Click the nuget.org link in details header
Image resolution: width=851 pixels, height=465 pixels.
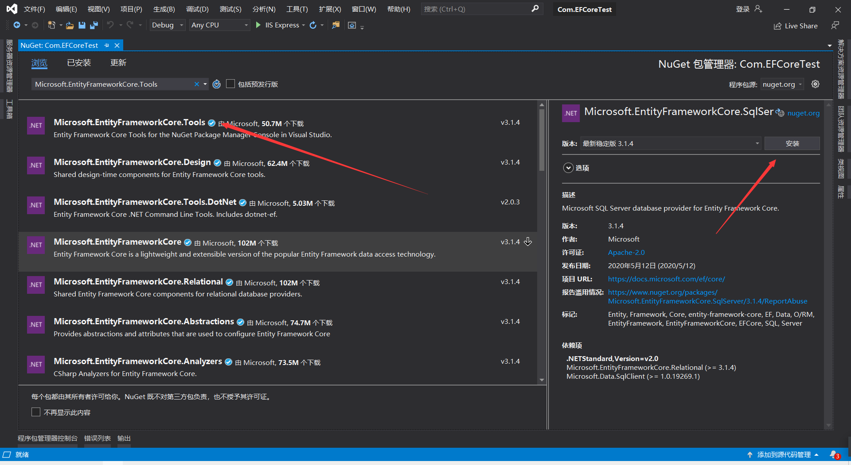[x=804, y=113]
